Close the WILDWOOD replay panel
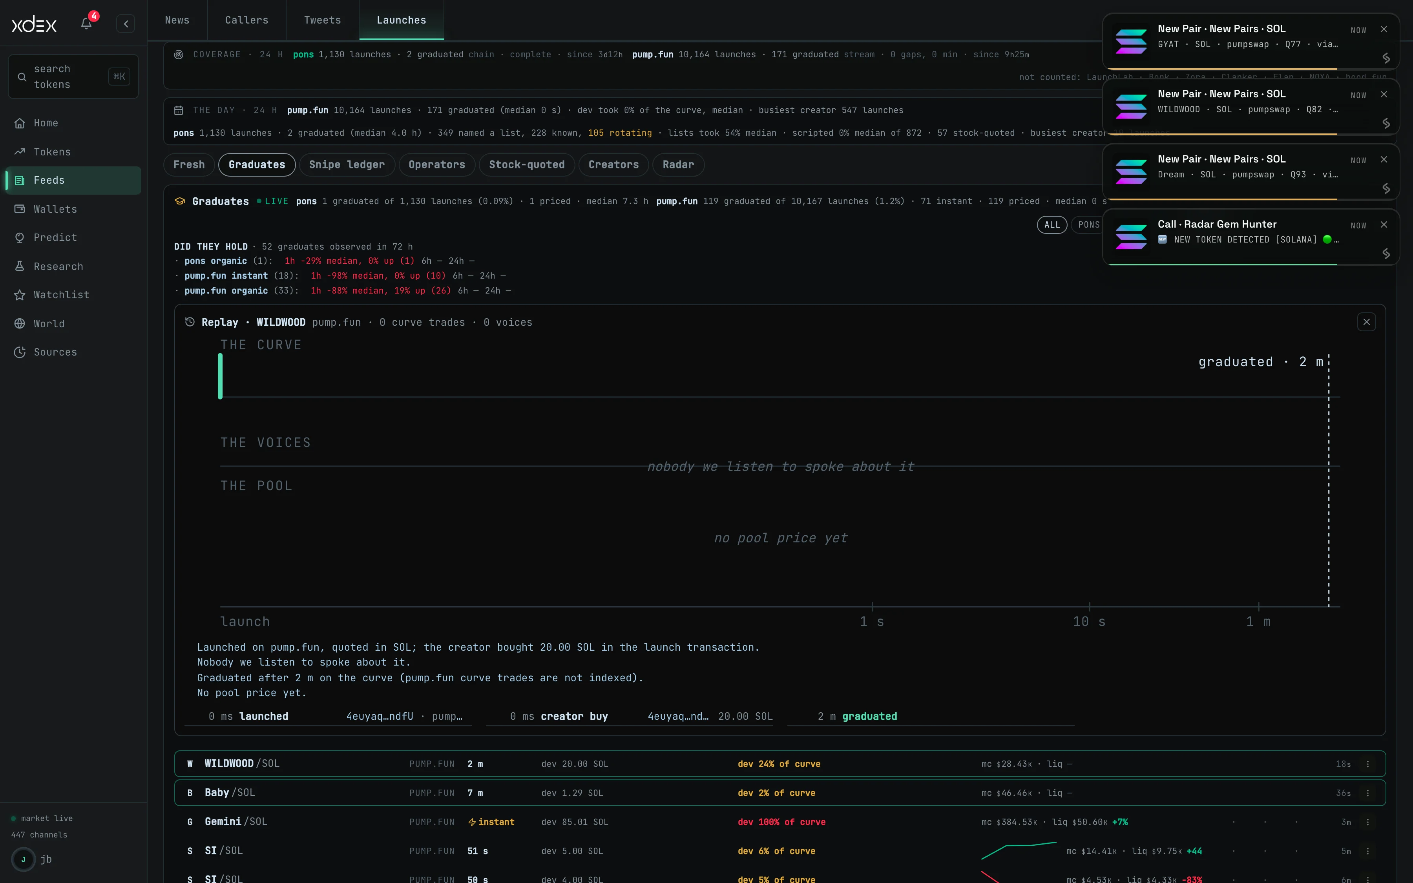This screenshot has width=1413, height=883. (1366, 322)
